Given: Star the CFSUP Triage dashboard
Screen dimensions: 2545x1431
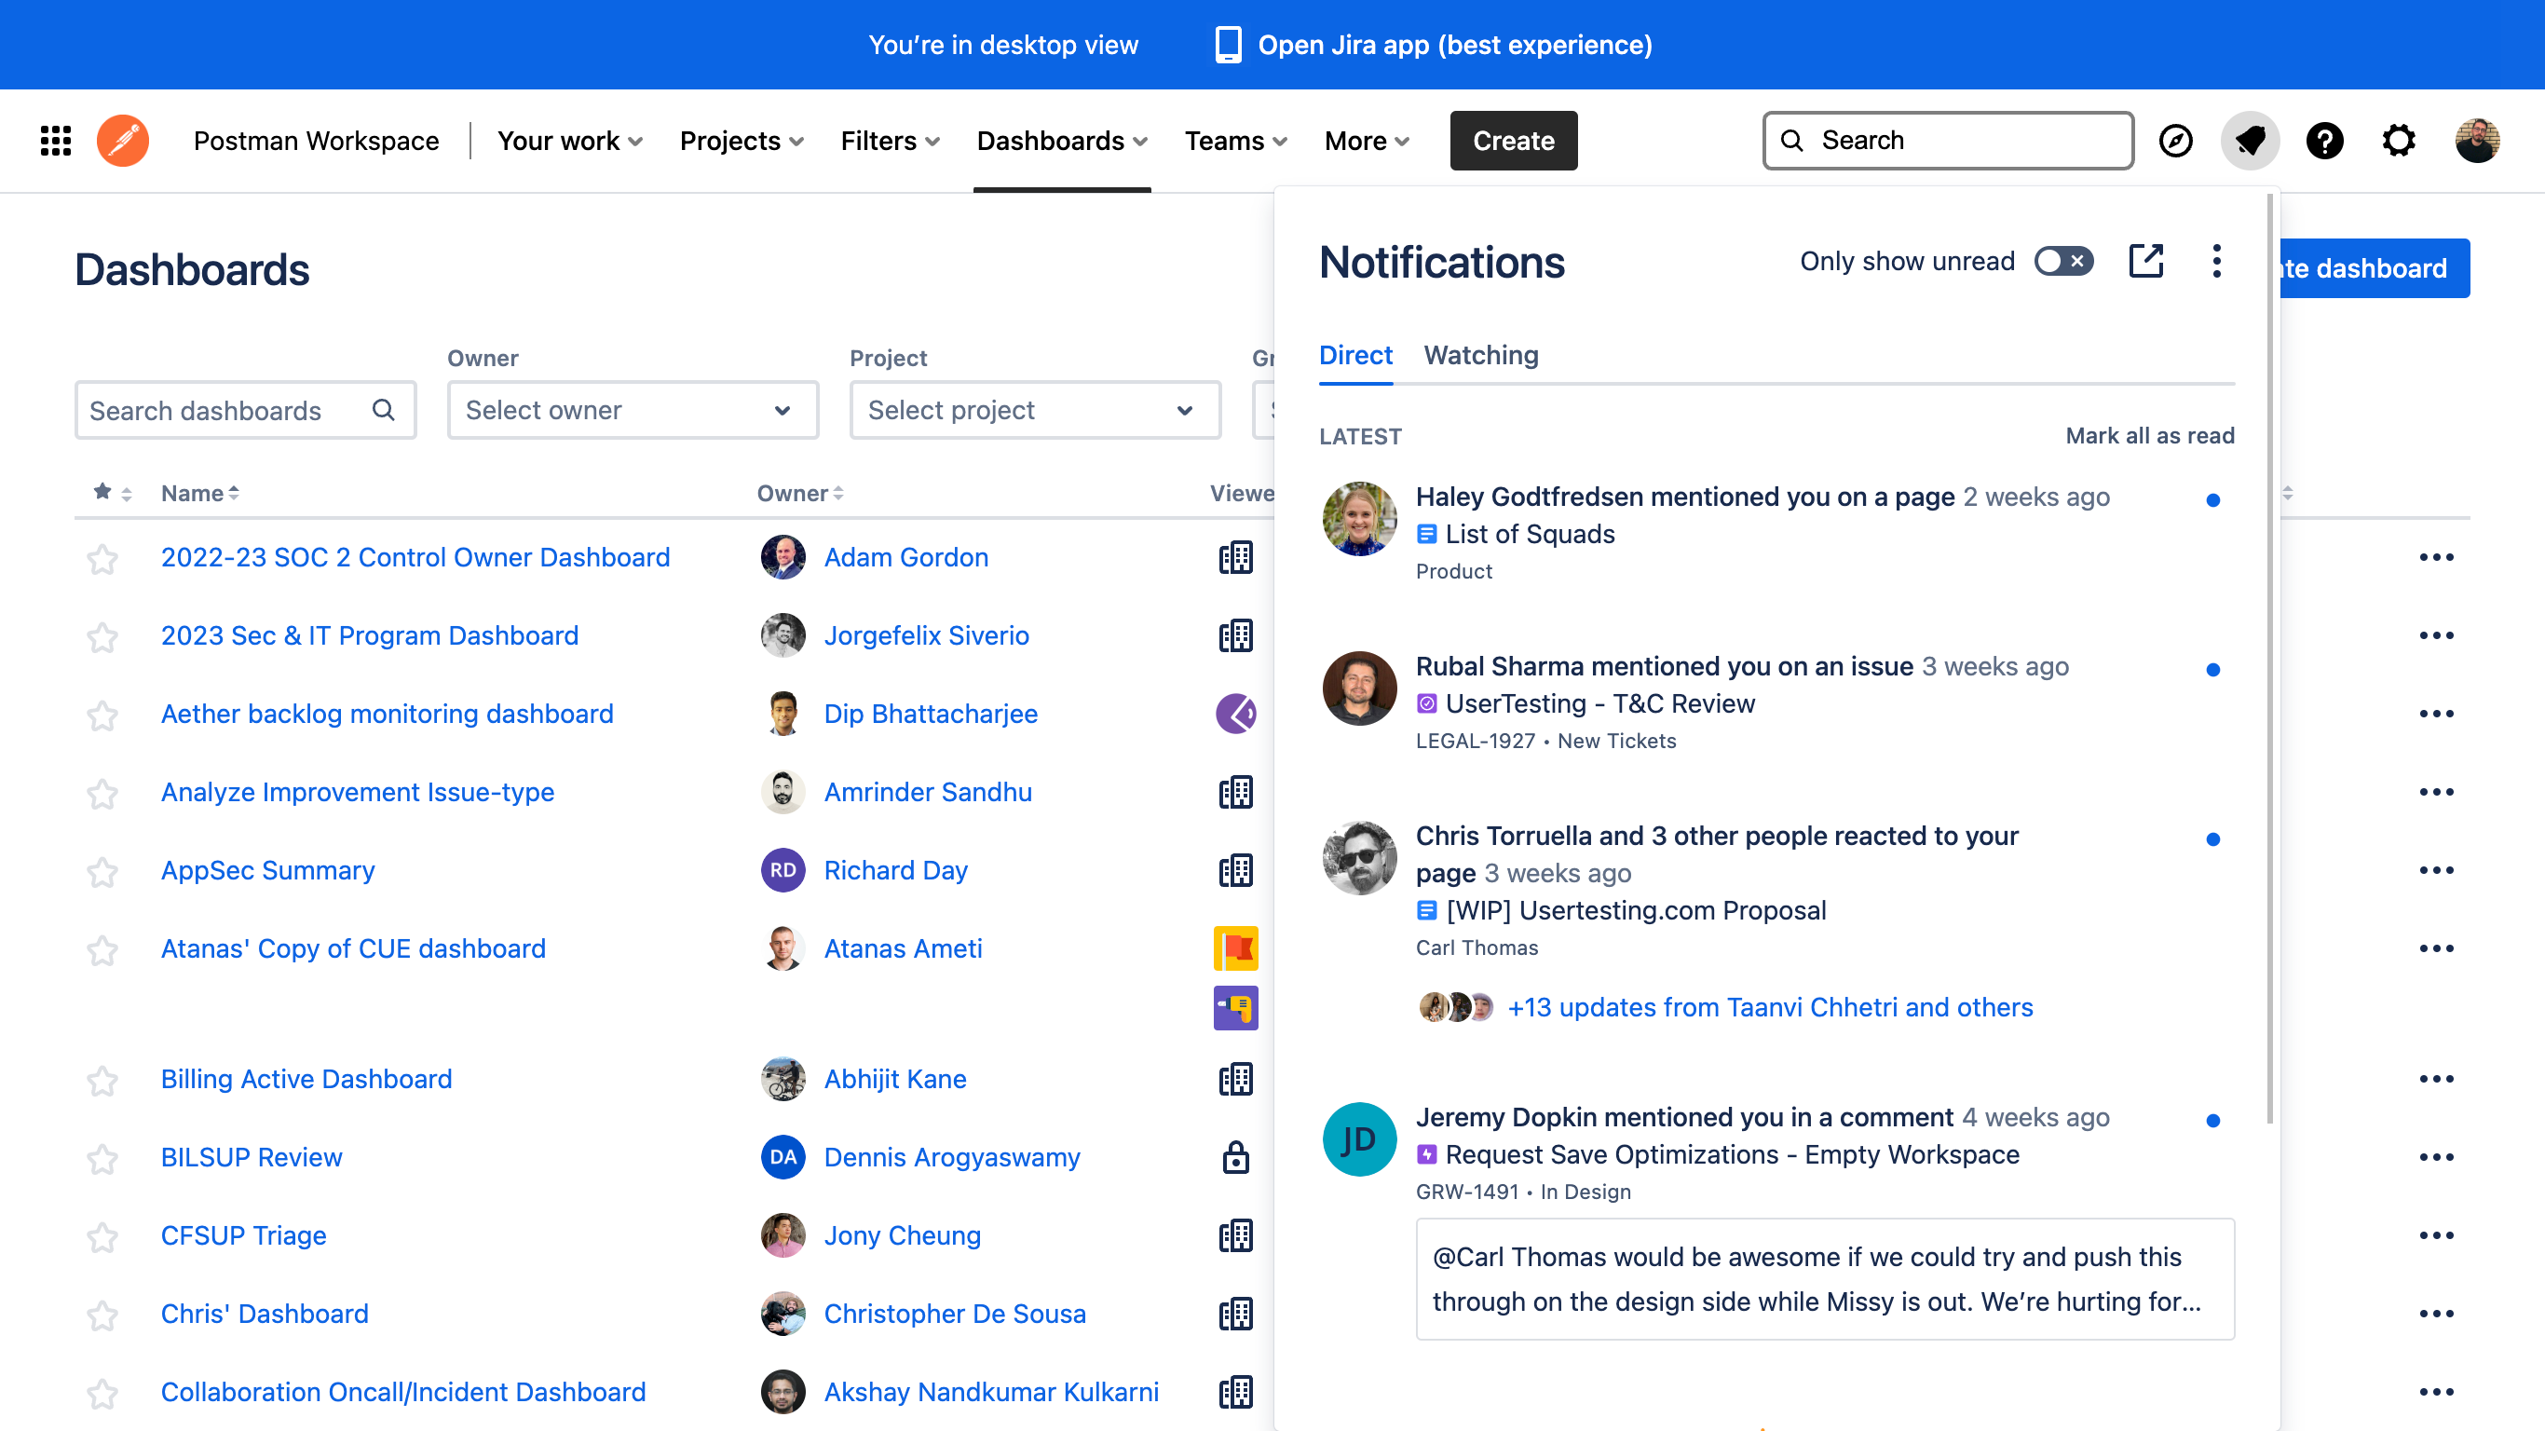Looking at the screenshot, I should point(102,1236).
